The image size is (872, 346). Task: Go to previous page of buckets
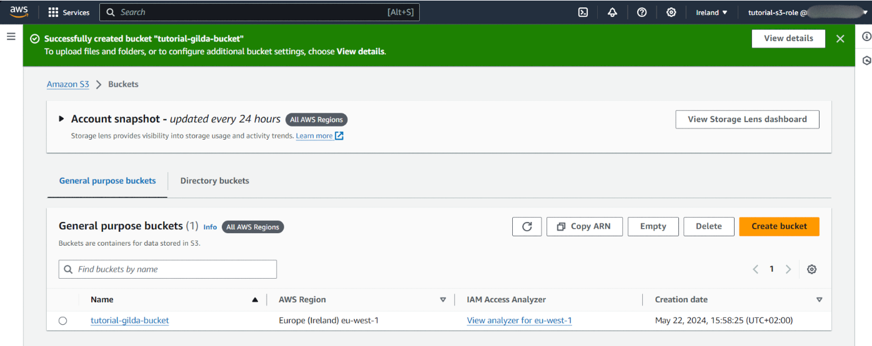pyautogui.click(x=755, y=269)
